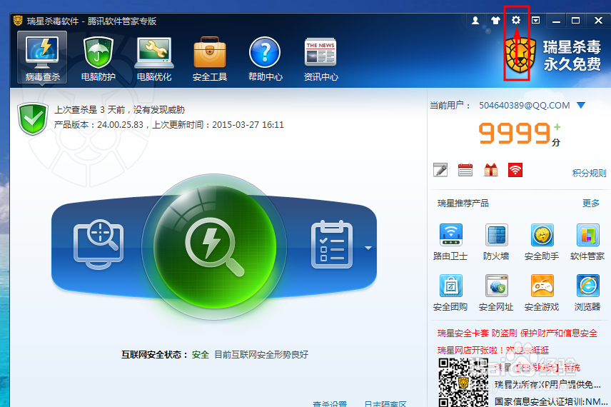Open 瑞星网店开张啦 promotion link
This screenshot has height=407, width=611.
[493, 350]
